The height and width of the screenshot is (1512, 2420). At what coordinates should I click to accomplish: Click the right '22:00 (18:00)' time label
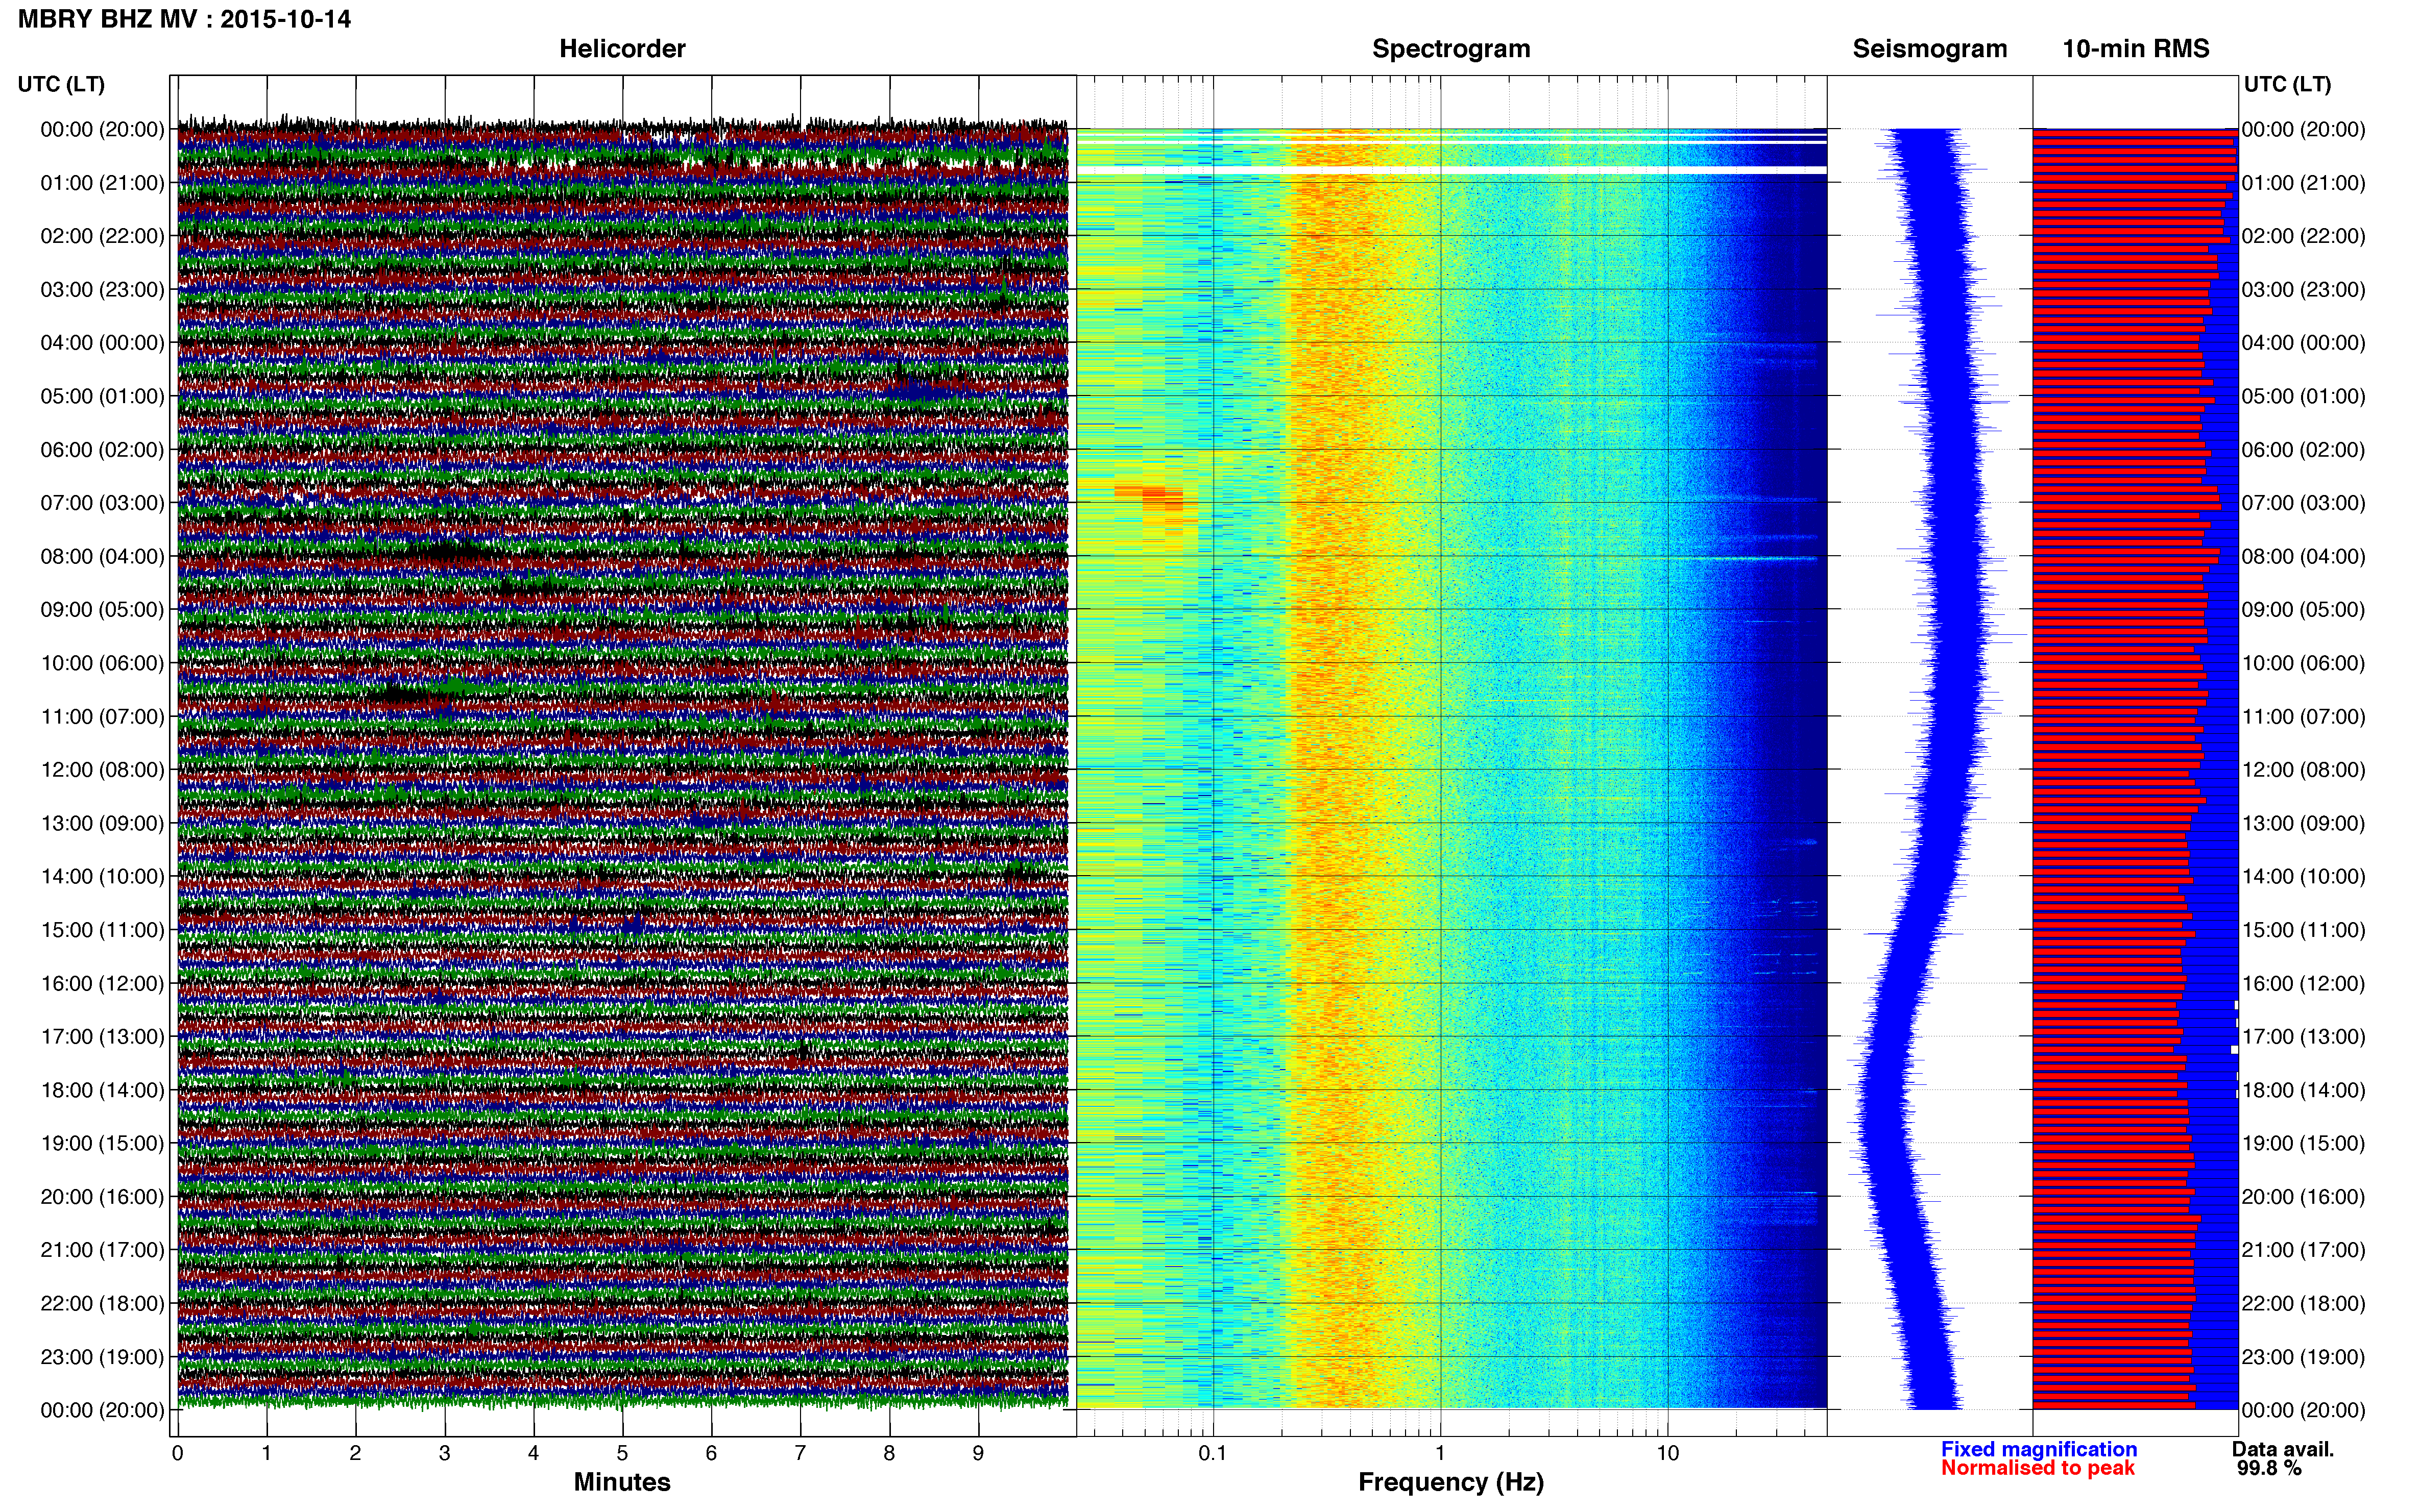coord(2304,1304)
